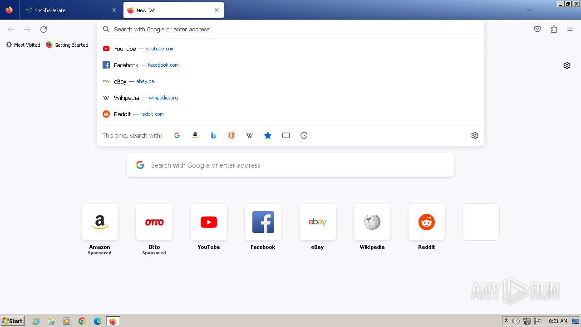The width and height of the screenshot is (581, 327).
Task: Click Show desktop button in taskbar corner
Action: pos(576,321)
